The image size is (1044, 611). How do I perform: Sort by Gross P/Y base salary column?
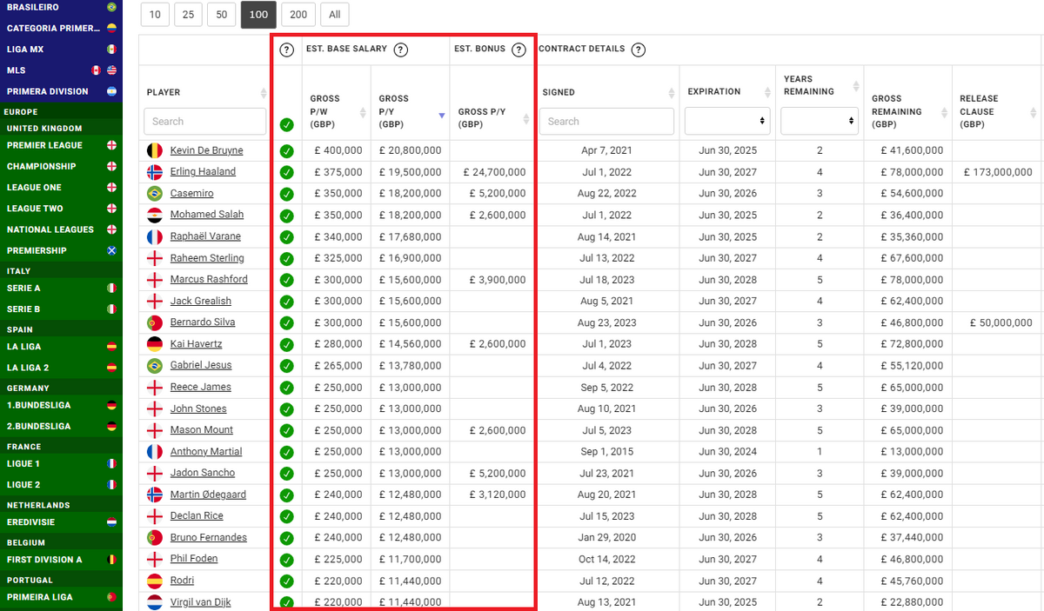441,115
